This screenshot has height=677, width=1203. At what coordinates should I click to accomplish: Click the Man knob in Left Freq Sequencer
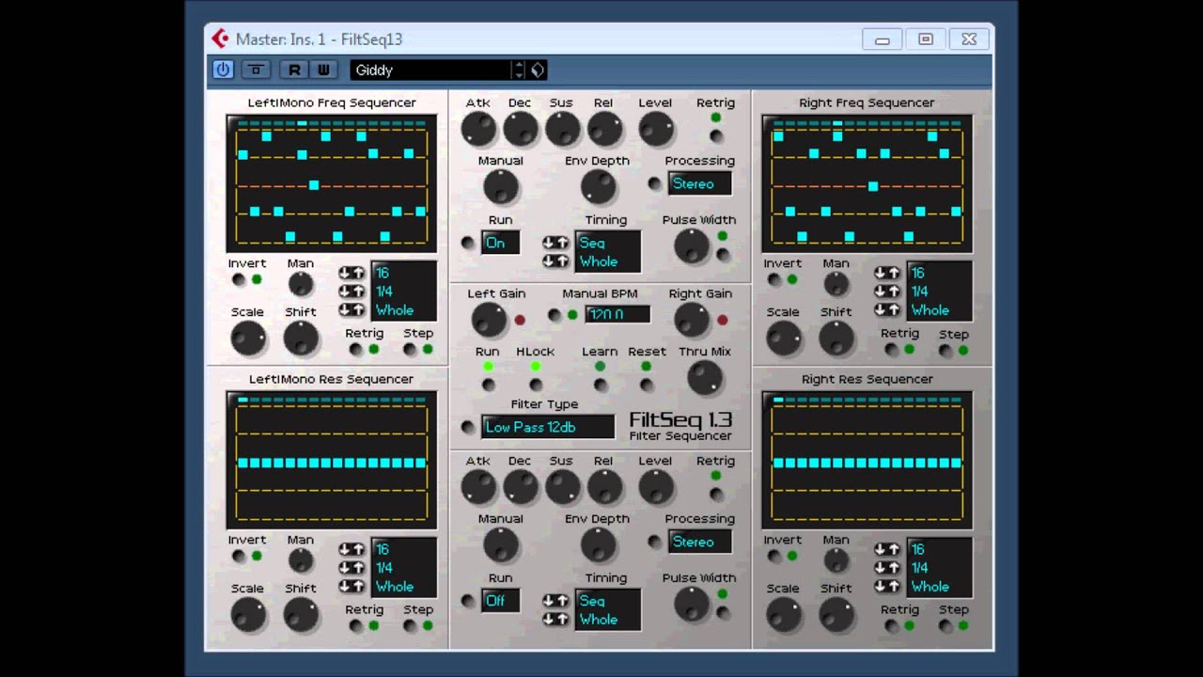click(301, 283)
